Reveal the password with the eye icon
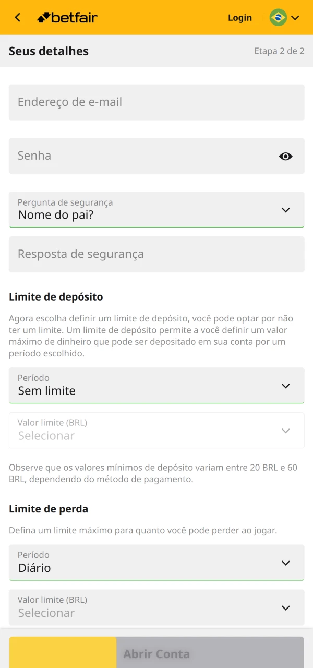This screenshot has height=668, width=313. point(285,156)
